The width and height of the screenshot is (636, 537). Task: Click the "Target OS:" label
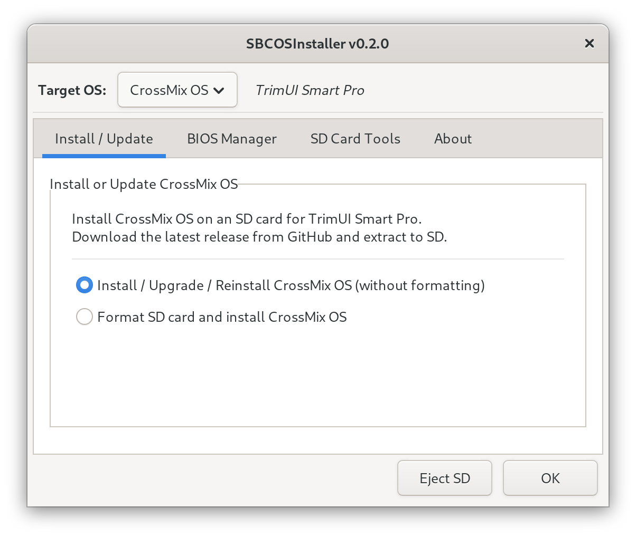(x=72, y=90)
